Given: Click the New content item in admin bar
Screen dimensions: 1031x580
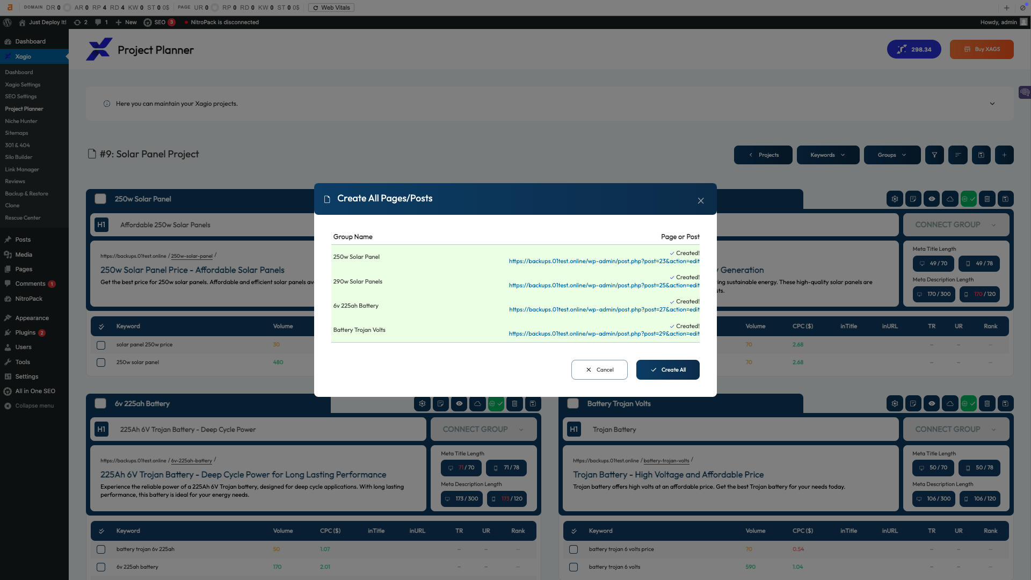Looking at the screenshot, I should tap(126, 22).
